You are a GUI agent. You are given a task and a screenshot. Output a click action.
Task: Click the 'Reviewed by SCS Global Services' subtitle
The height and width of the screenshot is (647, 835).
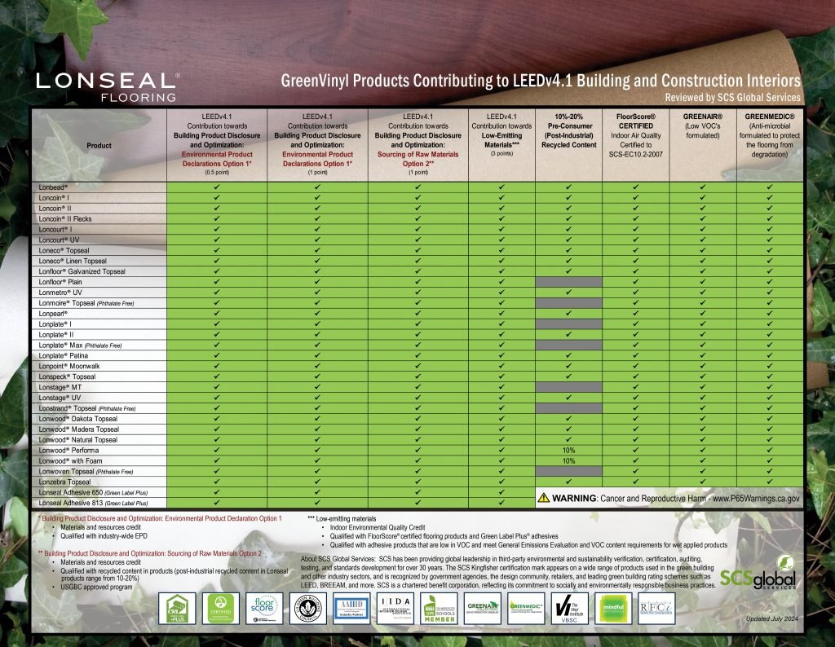(733, 98)
